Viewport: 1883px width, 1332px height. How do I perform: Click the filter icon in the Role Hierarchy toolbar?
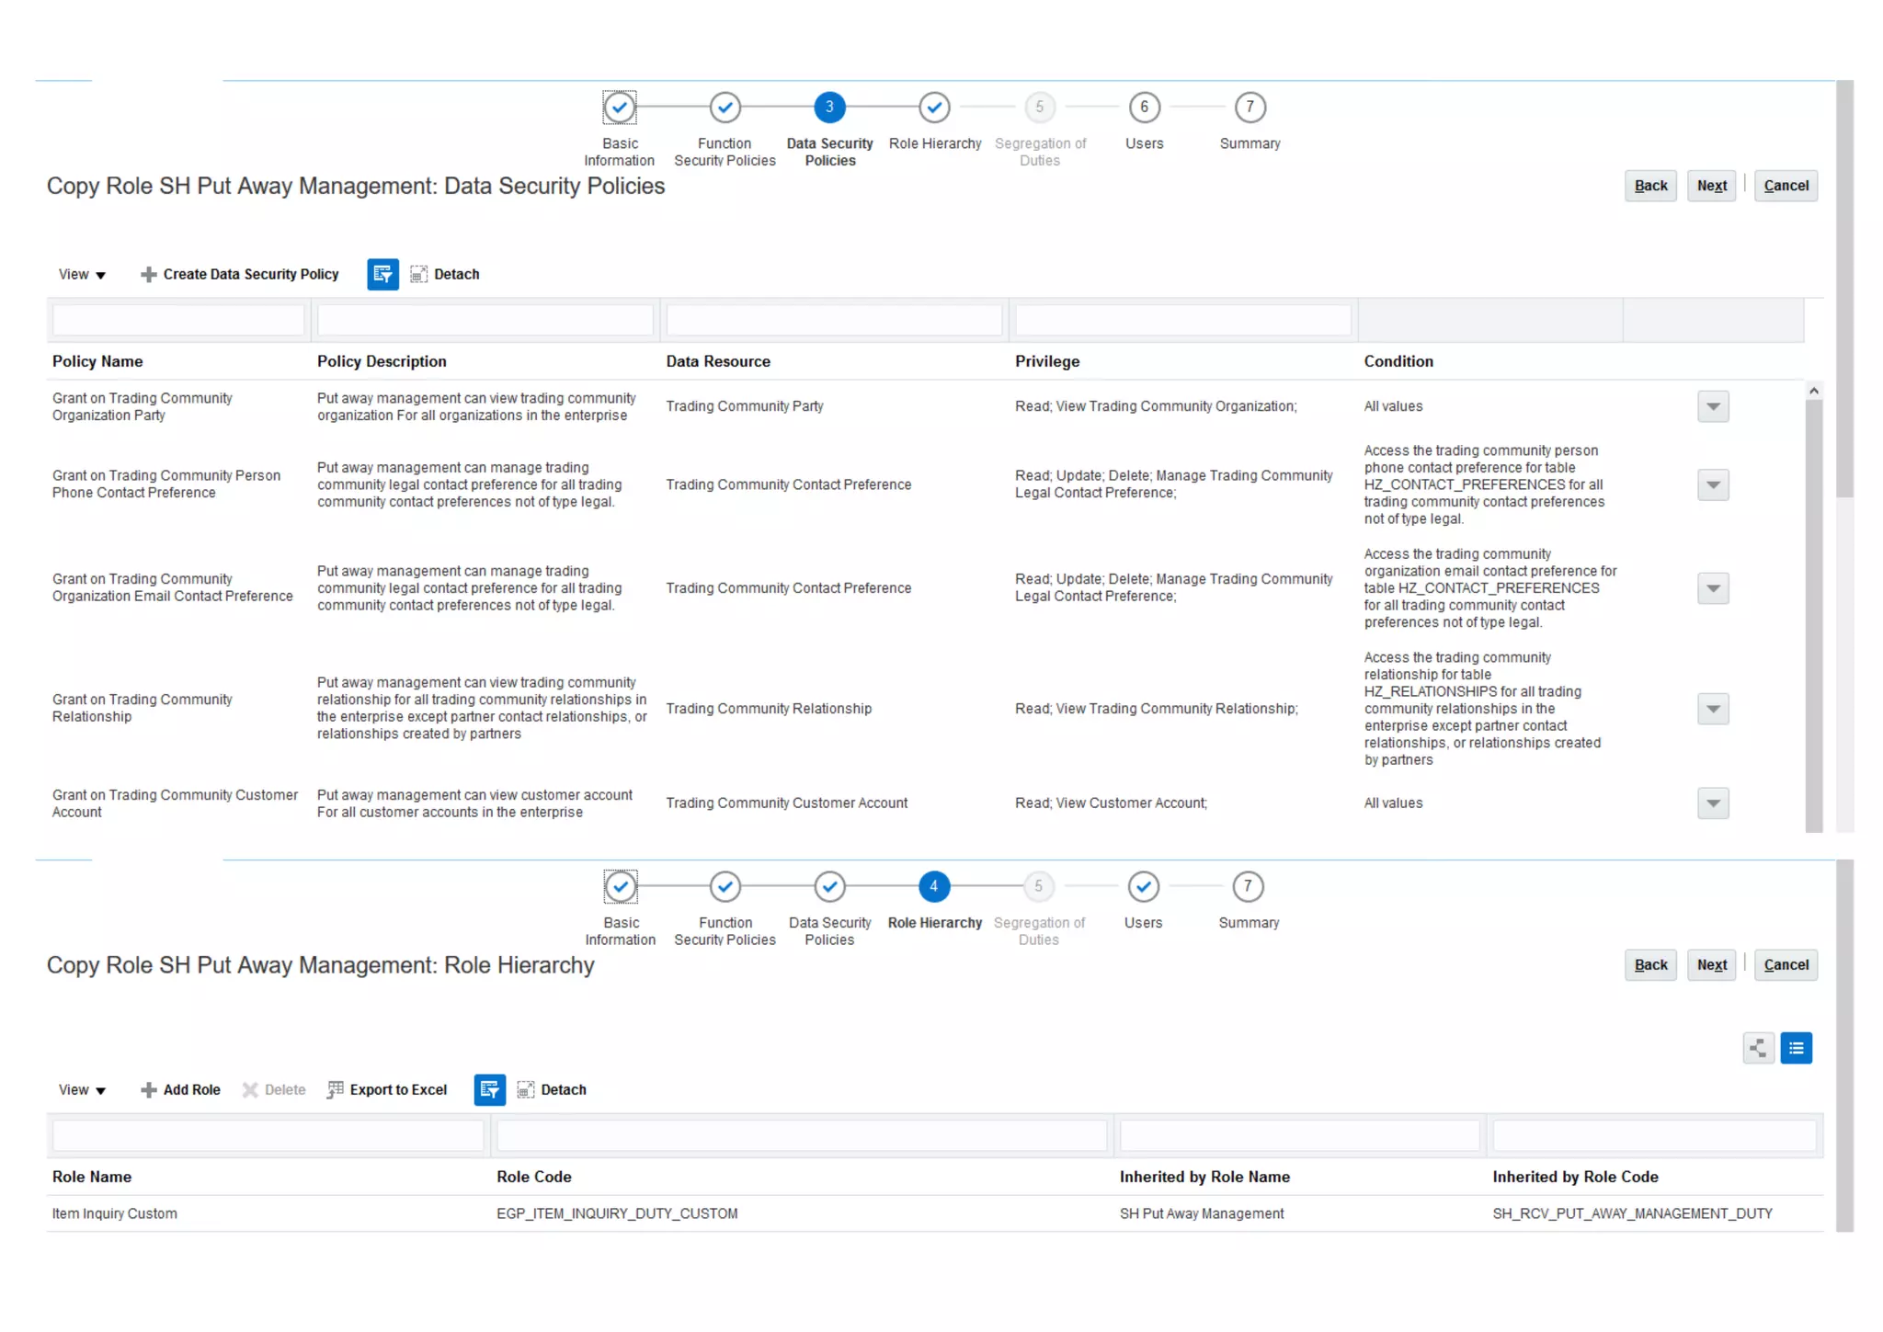pos(489,1089)
